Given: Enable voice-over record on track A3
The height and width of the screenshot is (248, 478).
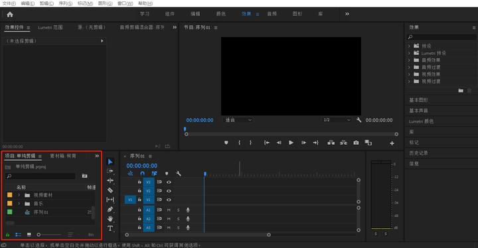Looking at the screenshot, I should pos(188,227).
